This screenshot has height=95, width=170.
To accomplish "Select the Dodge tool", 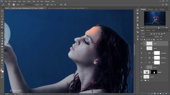I will [2, 46].
